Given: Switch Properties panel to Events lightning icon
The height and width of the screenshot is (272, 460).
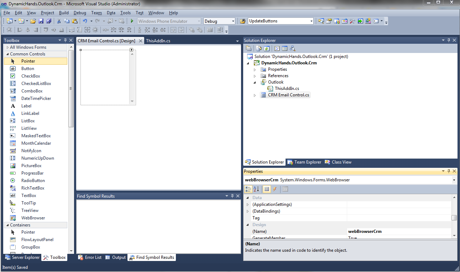Looking at the screenshot, I should [275, 189].
